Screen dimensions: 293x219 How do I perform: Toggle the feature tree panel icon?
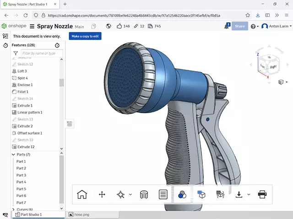5,36
